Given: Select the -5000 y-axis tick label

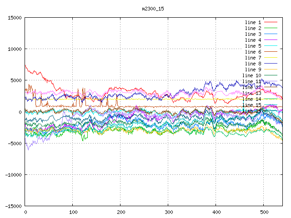Looking at the screenshot, I should (14, 144).
